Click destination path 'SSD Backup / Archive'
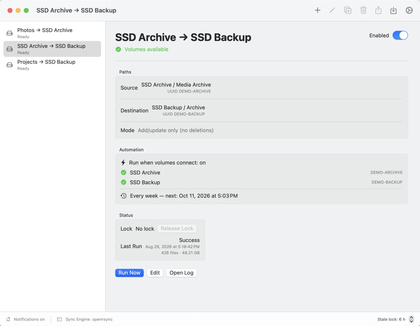 point(178,108)
